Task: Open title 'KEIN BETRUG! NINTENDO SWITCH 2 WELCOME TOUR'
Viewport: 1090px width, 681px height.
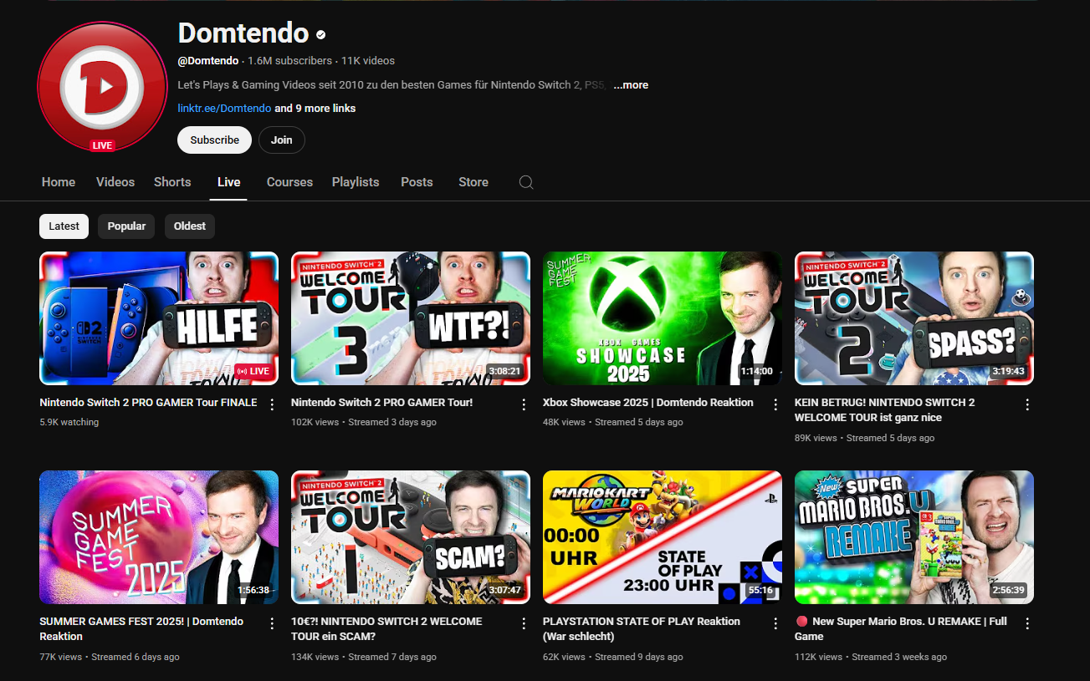Action: click(885, 410)
